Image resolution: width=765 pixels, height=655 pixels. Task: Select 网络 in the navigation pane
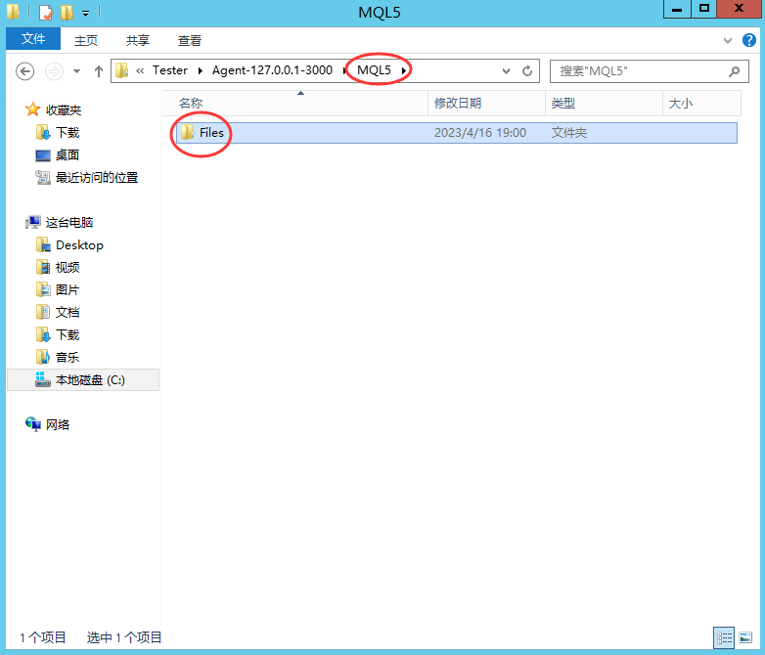(58, 425)
